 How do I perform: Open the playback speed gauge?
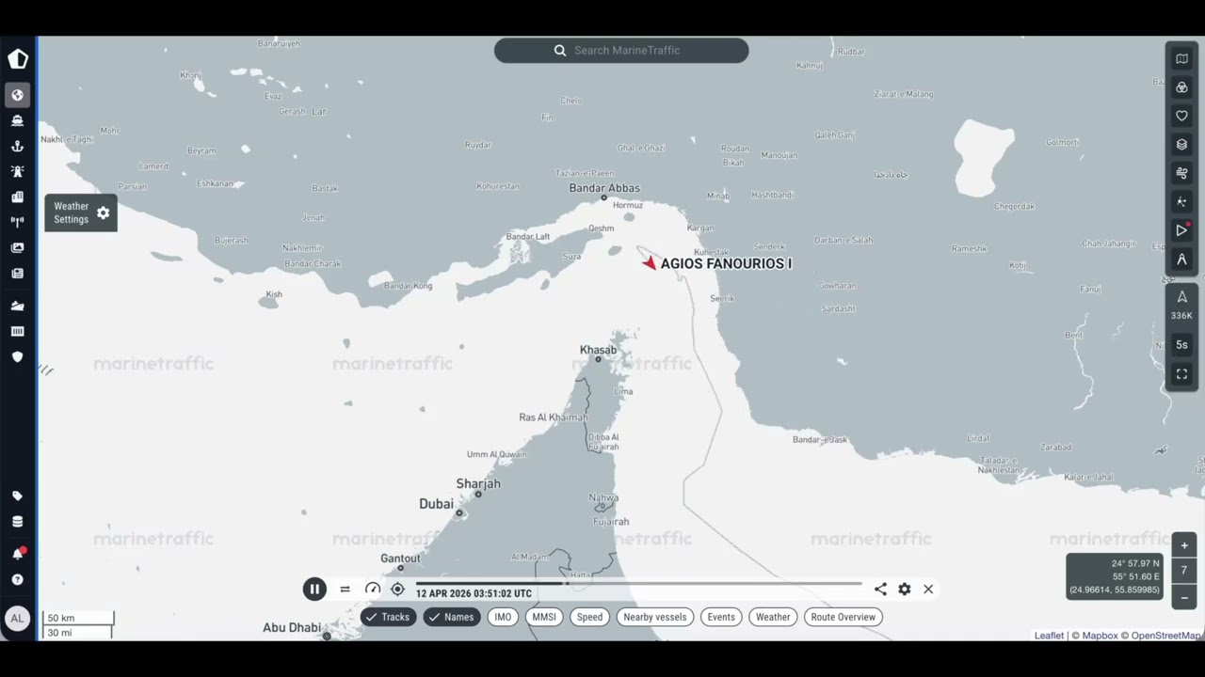(373, 590)
